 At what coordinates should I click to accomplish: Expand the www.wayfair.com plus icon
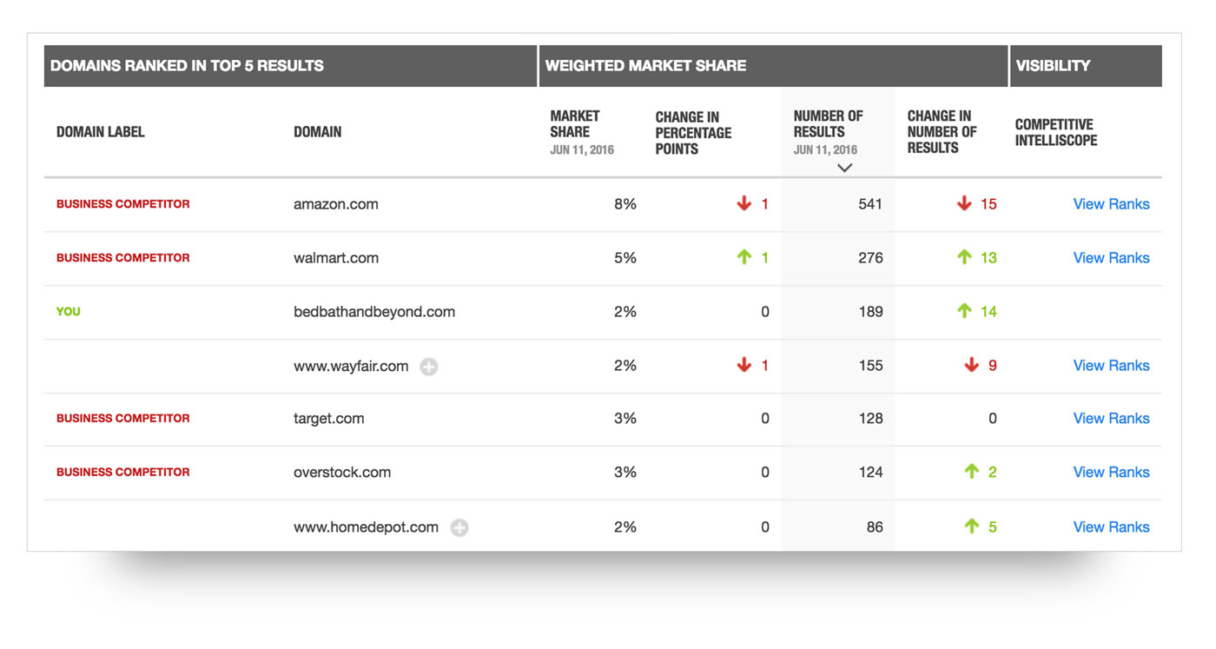(429, 367)
